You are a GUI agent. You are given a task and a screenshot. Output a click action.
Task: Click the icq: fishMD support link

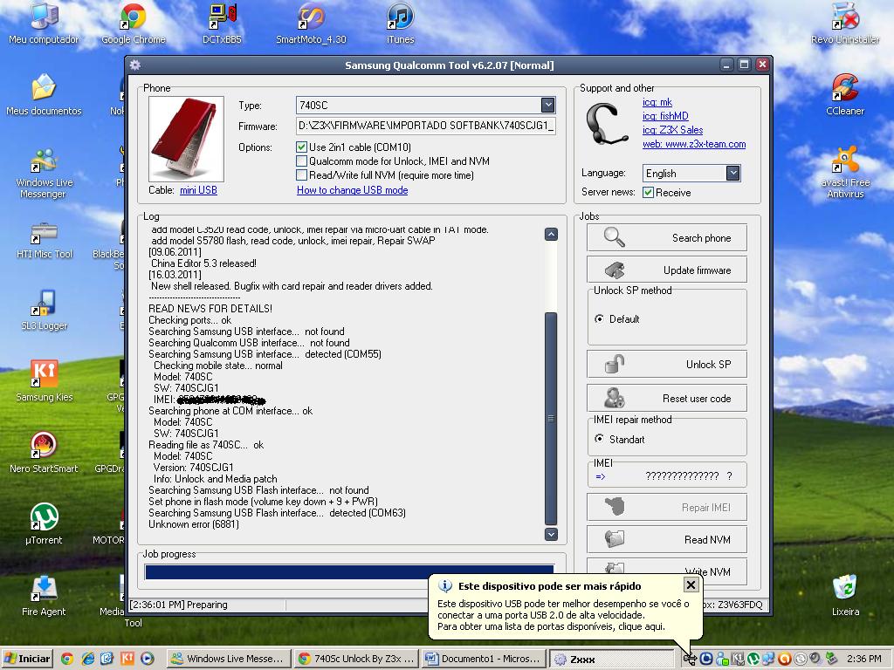click(665, 116)
